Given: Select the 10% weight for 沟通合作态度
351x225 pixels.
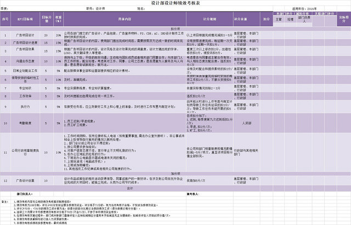Looking at the screenshot, I should click(x=59, y=61).
